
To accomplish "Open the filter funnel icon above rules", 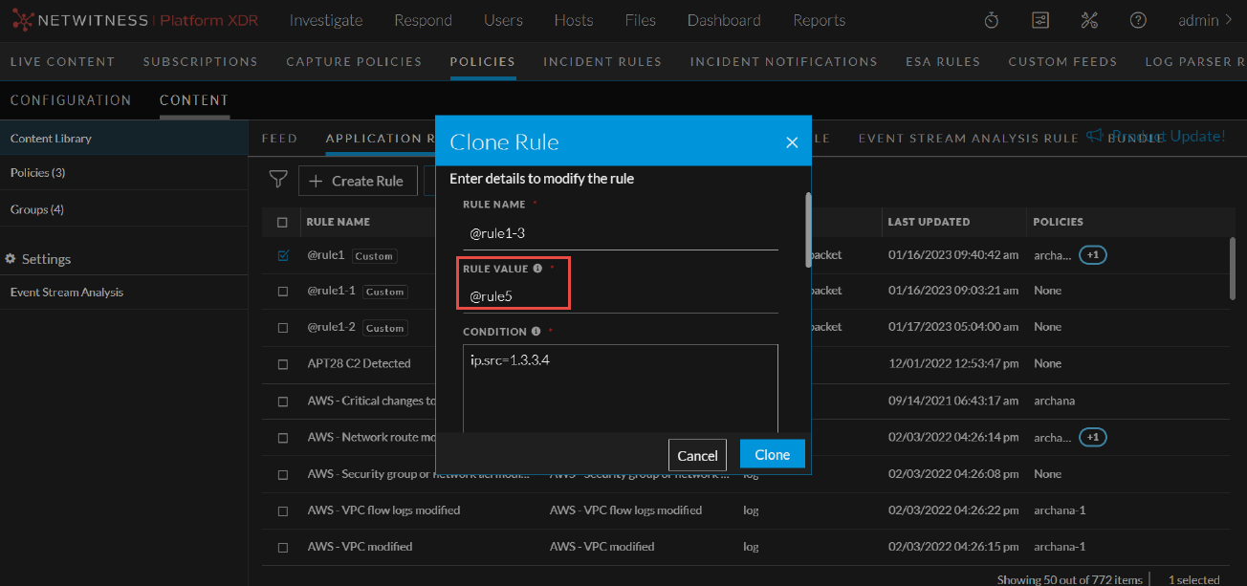I will pos(278,180).
